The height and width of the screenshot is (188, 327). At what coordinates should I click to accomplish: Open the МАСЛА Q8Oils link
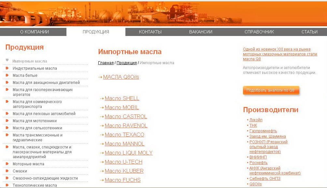[121, 77]
